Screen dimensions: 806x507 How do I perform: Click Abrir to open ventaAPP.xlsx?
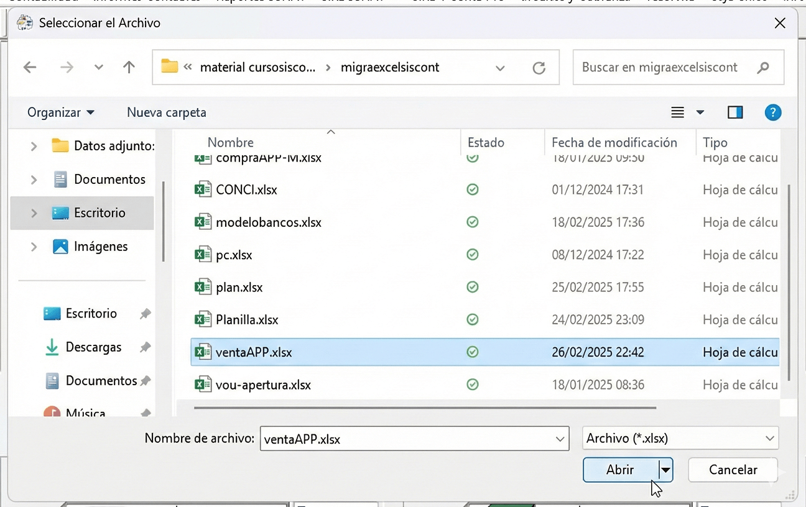tap(620, 470)
